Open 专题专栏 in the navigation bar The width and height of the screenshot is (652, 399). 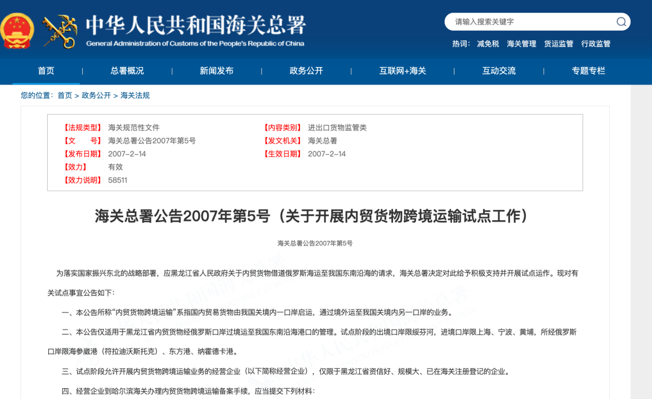[x=589, y=71]
